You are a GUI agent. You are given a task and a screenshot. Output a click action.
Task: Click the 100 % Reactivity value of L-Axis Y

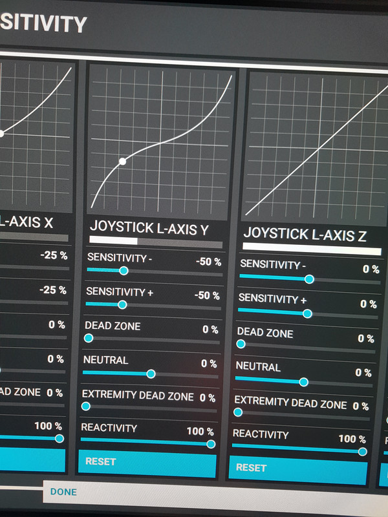pyautogui.click(x=200, y=431)
